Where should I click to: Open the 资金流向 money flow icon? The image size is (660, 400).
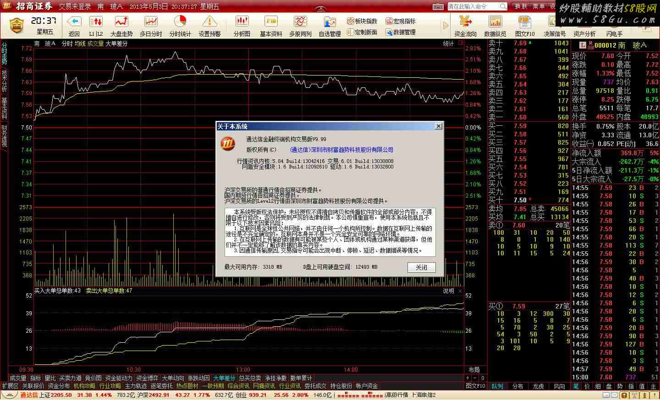[466, 22]
